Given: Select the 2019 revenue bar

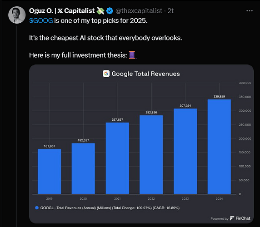Looking at the screenshot, I should point(50,171).
